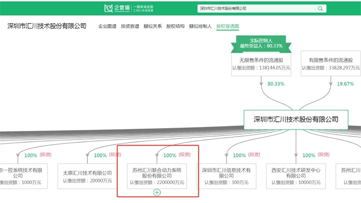Image resolution: width=361 pixels, height=203 pixels.
Task: Click the 认缴出资额：138144.05万元 text
Action: coord(261,68)
